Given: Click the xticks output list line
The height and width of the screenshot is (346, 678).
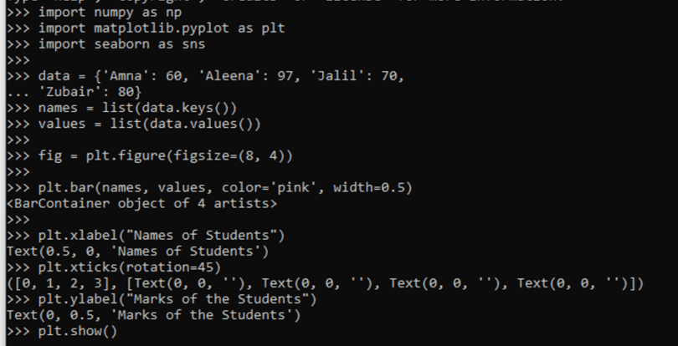Looking at the screenshot, I should (x=325, y=283).
